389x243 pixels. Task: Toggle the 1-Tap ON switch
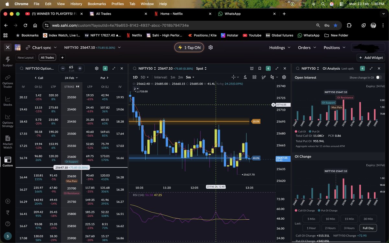pos(190,47)
